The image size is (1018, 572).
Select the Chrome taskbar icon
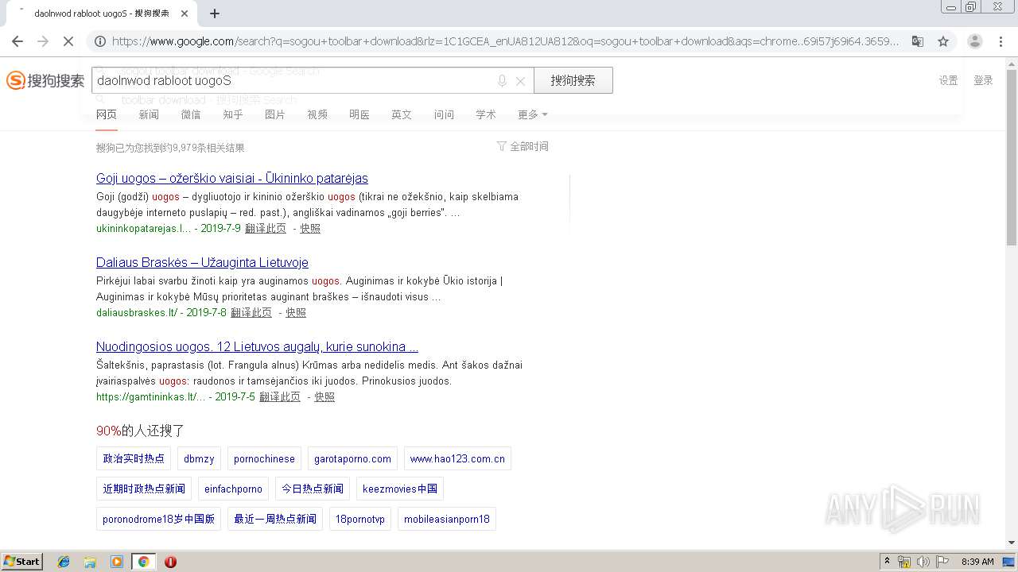point(143,562)
